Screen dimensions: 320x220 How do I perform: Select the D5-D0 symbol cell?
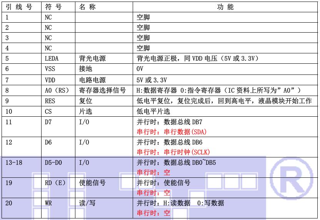point(53,163)
